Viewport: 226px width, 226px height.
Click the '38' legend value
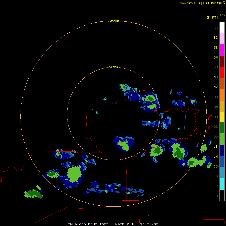pyautogui.click(x=216, y=97)
